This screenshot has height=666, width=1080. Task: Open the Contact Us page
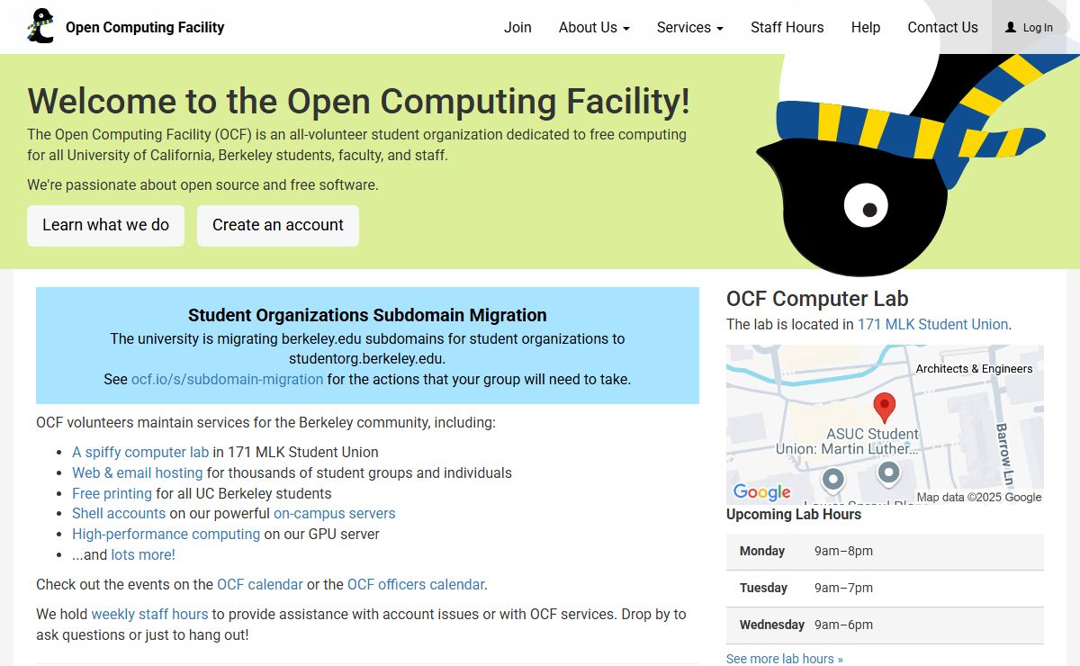pyautogui.click(x=942, y=27)
